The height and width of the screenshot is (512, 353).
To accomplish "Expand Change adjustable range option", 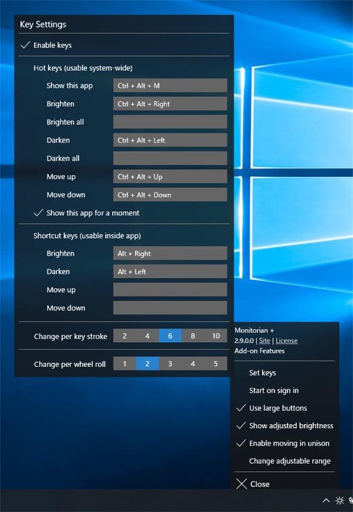I will coord(289,461).
